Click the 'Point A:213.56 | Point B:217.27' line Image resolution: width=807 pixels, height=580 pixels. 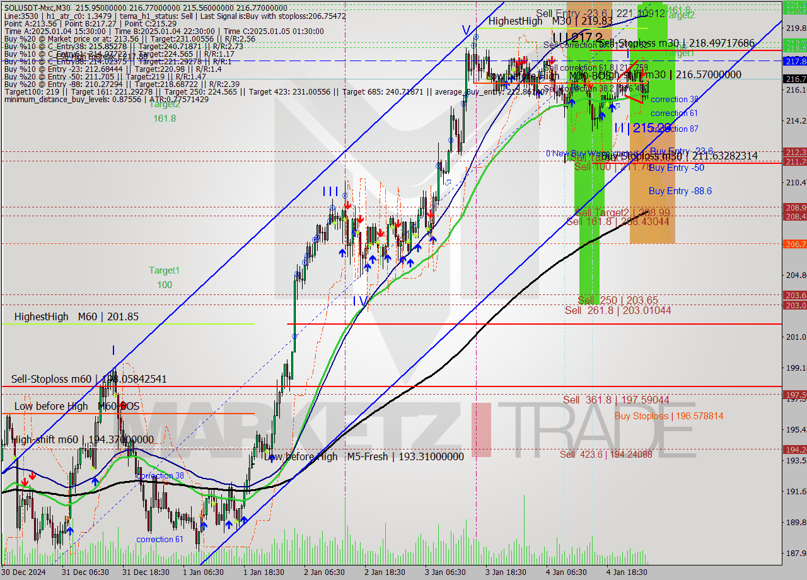pos(89,23)
